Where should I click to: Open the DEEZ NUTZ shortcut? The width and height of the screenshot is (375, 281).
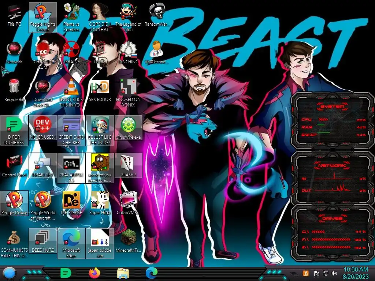42,241
